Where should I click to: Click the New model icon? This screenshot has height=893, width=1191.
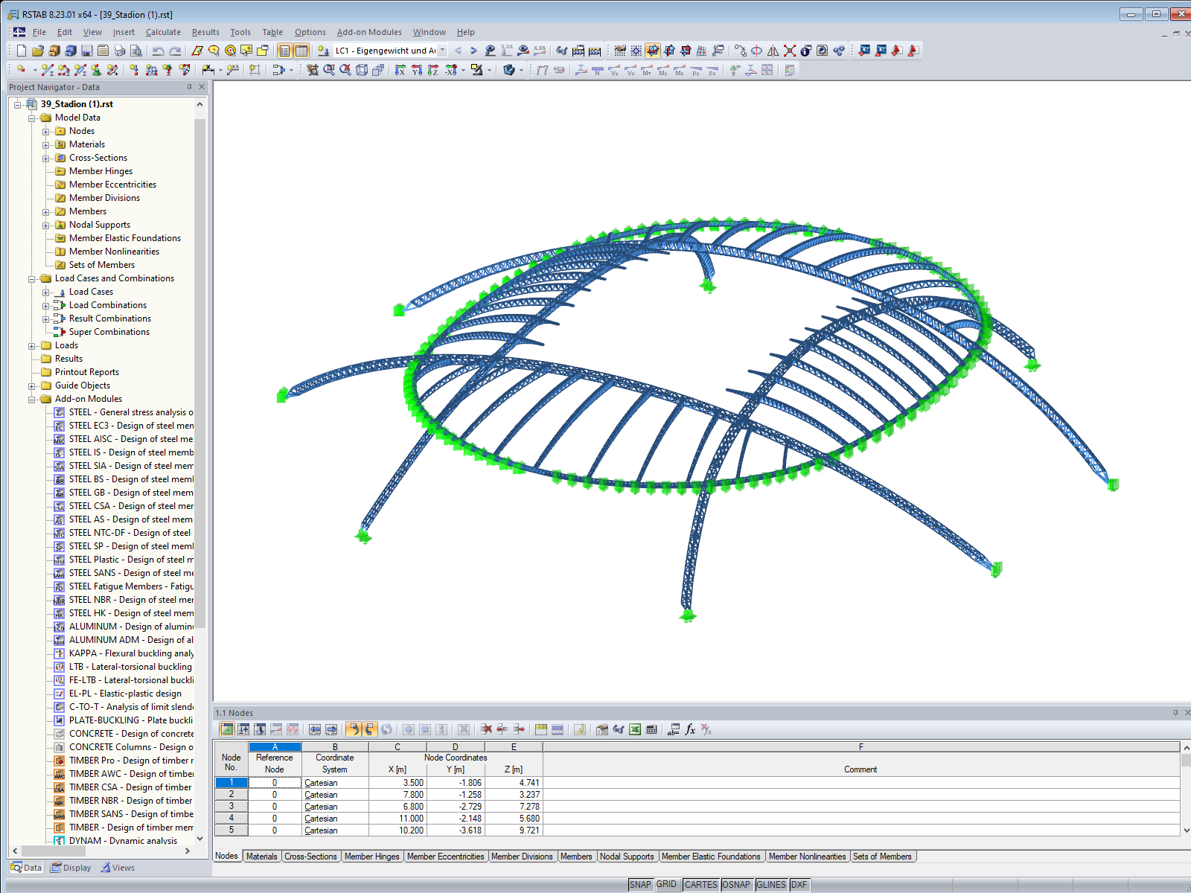22,51
